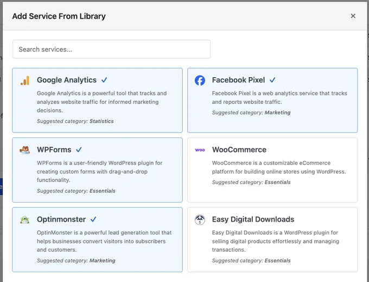Image resolution: width=369 pixels, height=282 pixels.
Task: Click the WooCommerce woo logo icon
Action: coord(200,150)
